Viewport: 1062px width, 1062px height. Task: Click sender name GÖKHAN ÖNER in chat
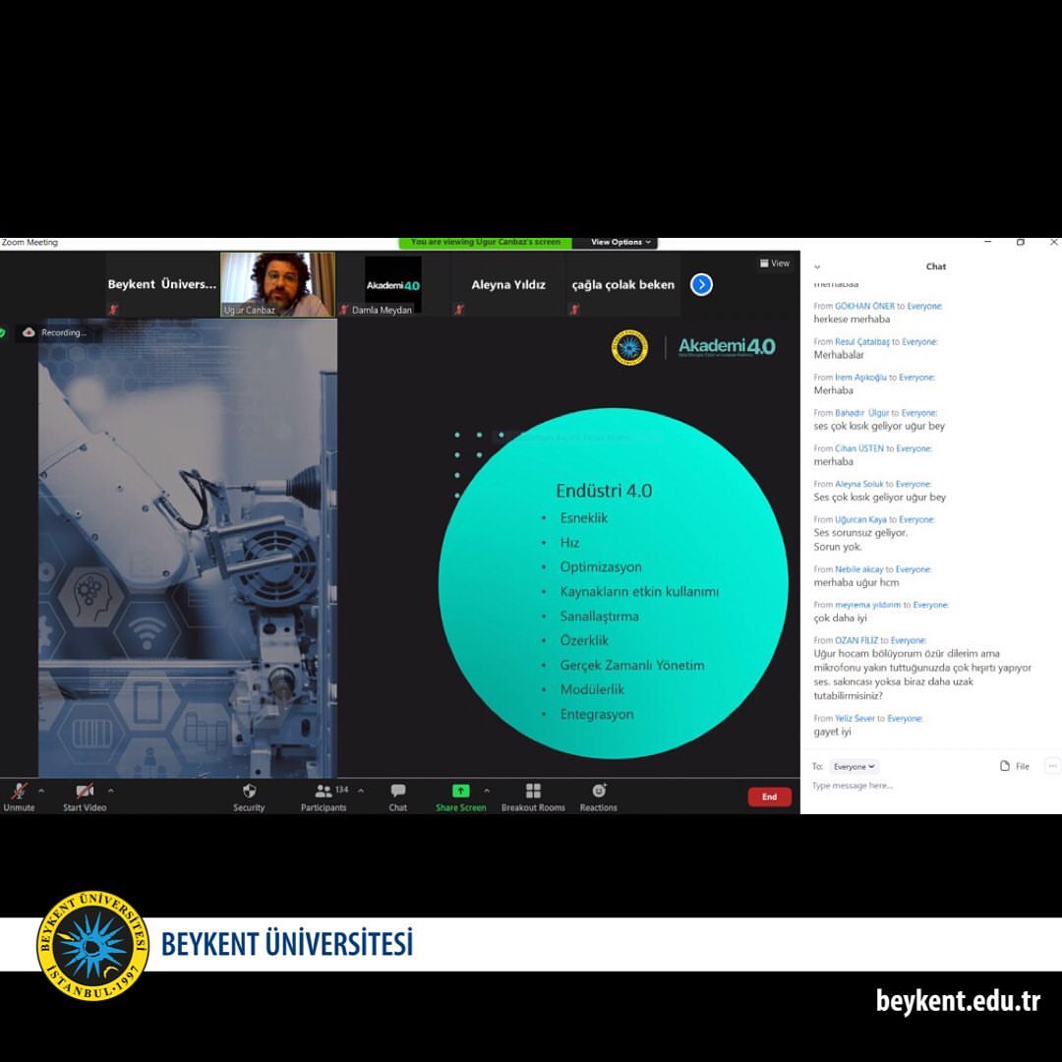[865, 306]
